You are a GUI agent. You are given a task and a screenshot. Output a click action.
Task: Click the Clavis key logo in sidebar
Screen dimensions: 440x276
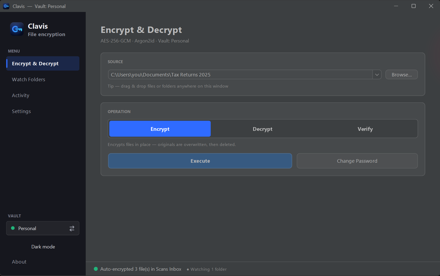17,29
